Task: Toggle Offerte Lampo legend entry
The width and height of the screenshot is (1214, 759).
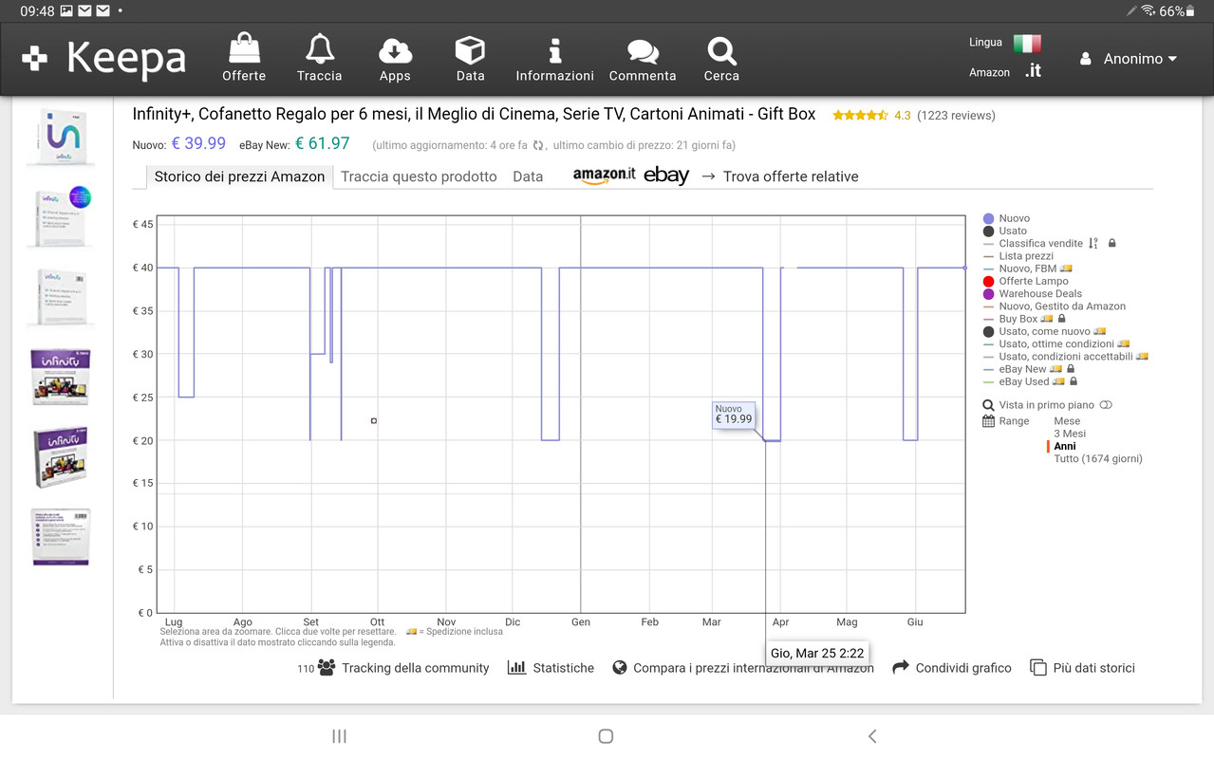Action: coord(1025,281)
